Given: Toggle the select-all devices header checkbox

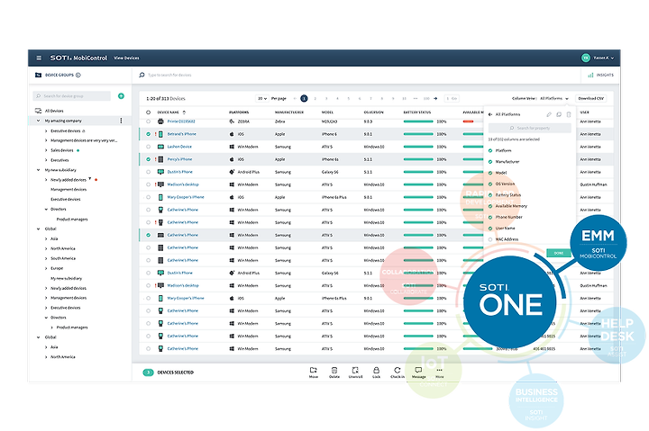Looking at the screenshot, I should point(148,112).
